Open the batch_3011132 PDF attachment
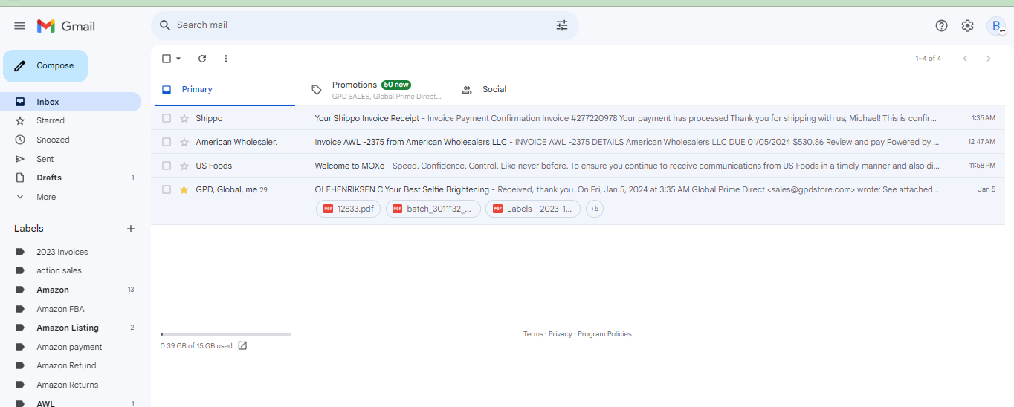The width and height of the screenshot is (1014, 407). tap(433, 209)
